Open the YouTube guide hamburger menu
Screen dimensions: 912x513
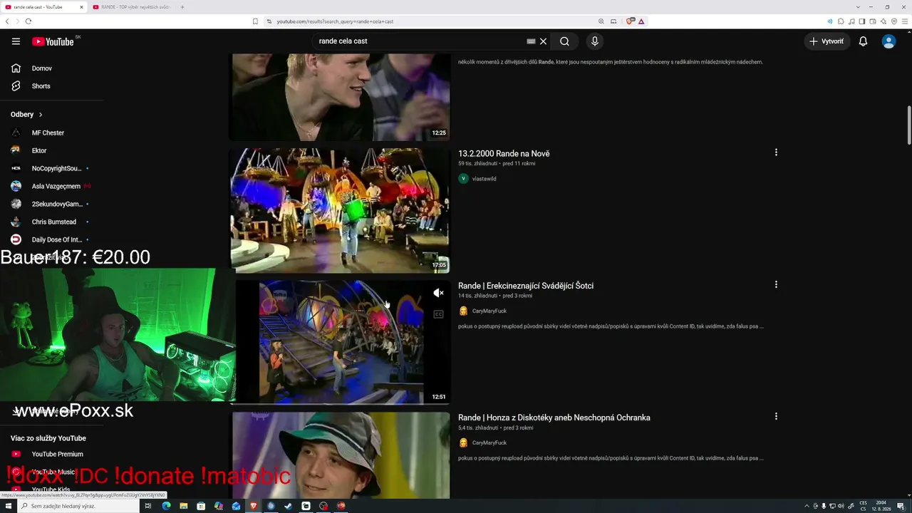(16, 41)
